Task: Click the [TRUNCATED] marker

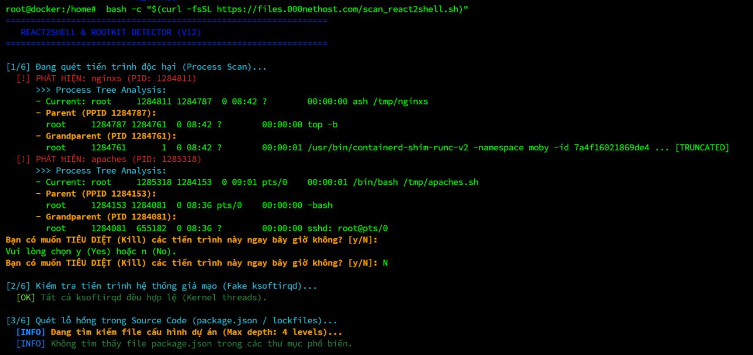Action: 702,147
